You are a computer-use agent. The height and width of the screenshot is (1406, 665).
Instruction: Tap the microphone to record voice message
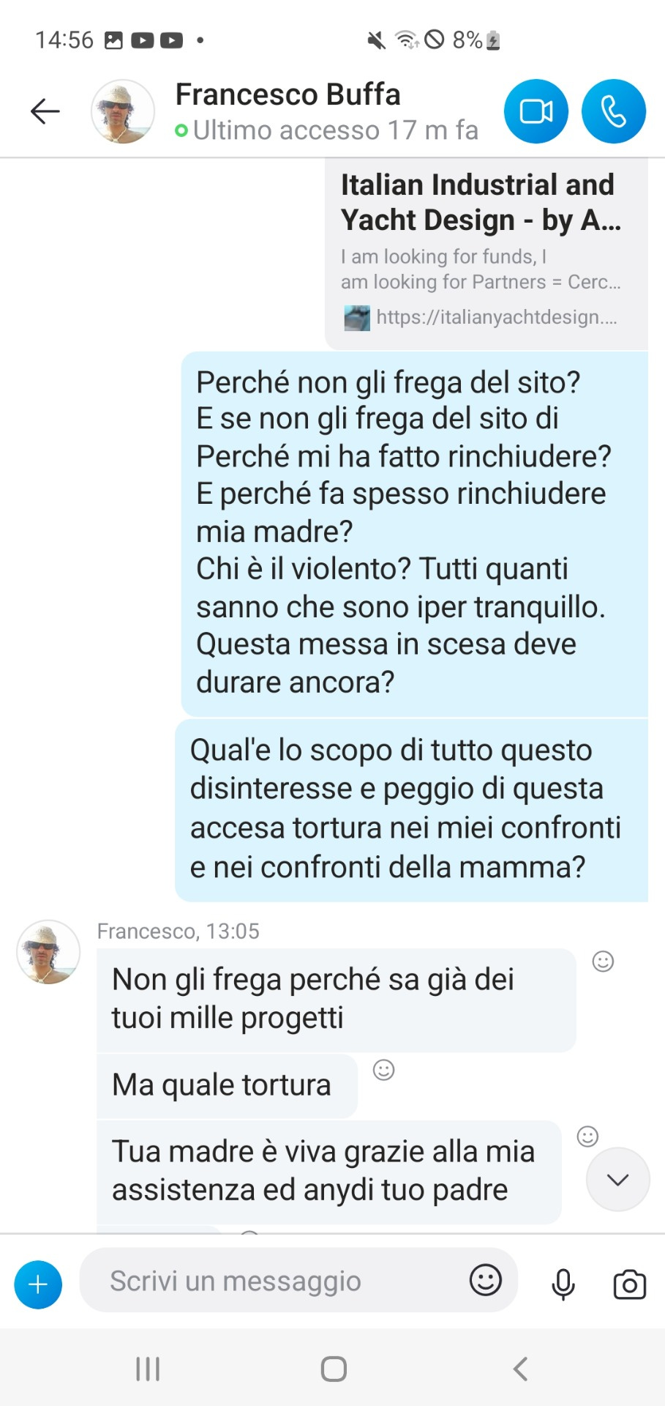(x=563, y=1284)
